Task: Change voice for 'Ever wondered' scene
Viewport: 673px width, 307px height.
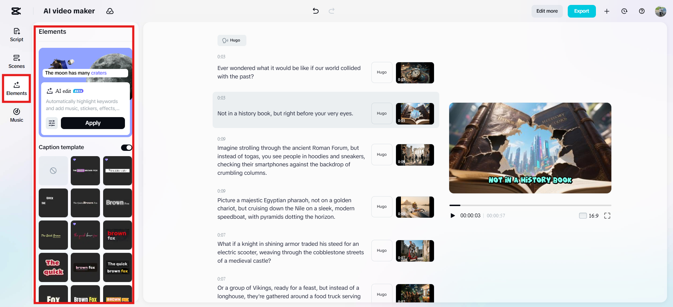Action: [382, 72]
